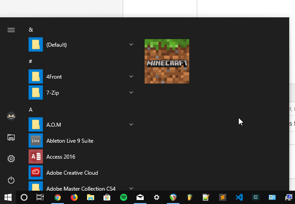Click the 'A' section header letter
The image size is (295, 204).
click(31, 110)
